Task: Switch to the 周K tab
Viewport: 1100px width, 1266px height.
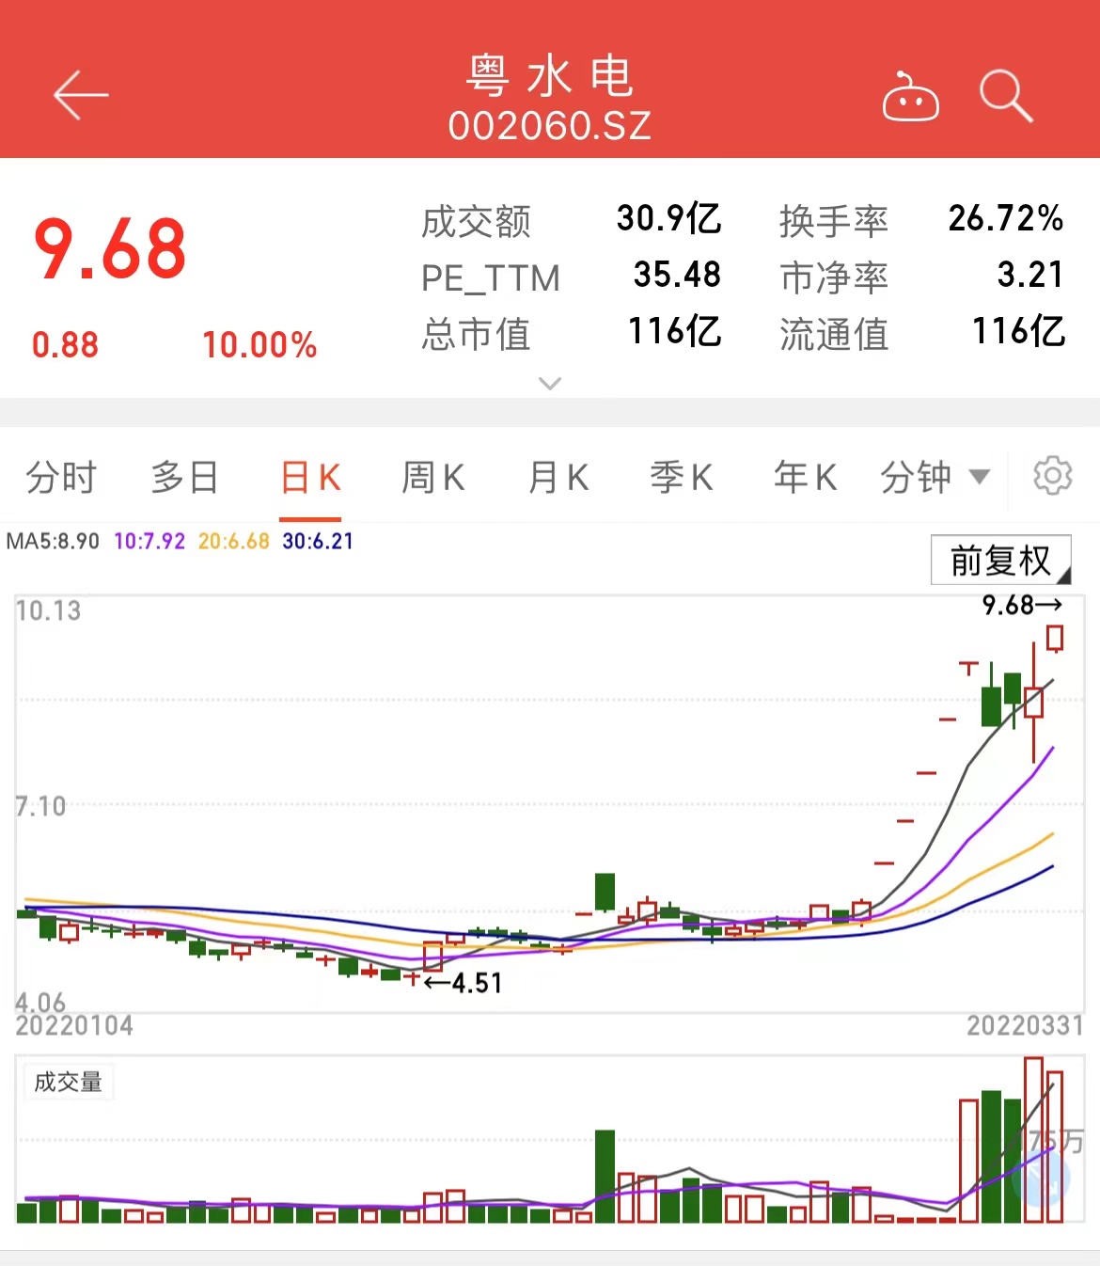Action: [433, 478]
